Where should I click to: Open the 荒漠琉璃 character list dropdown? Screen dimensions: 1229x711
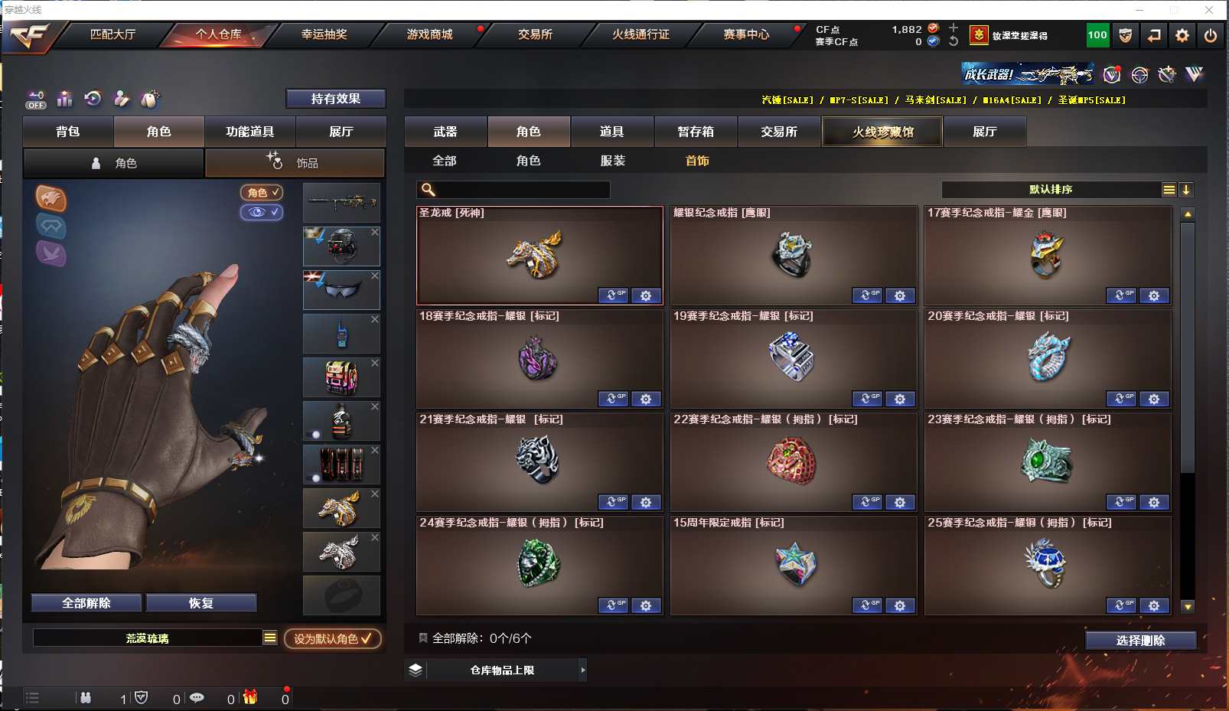[x=270, y=638]
